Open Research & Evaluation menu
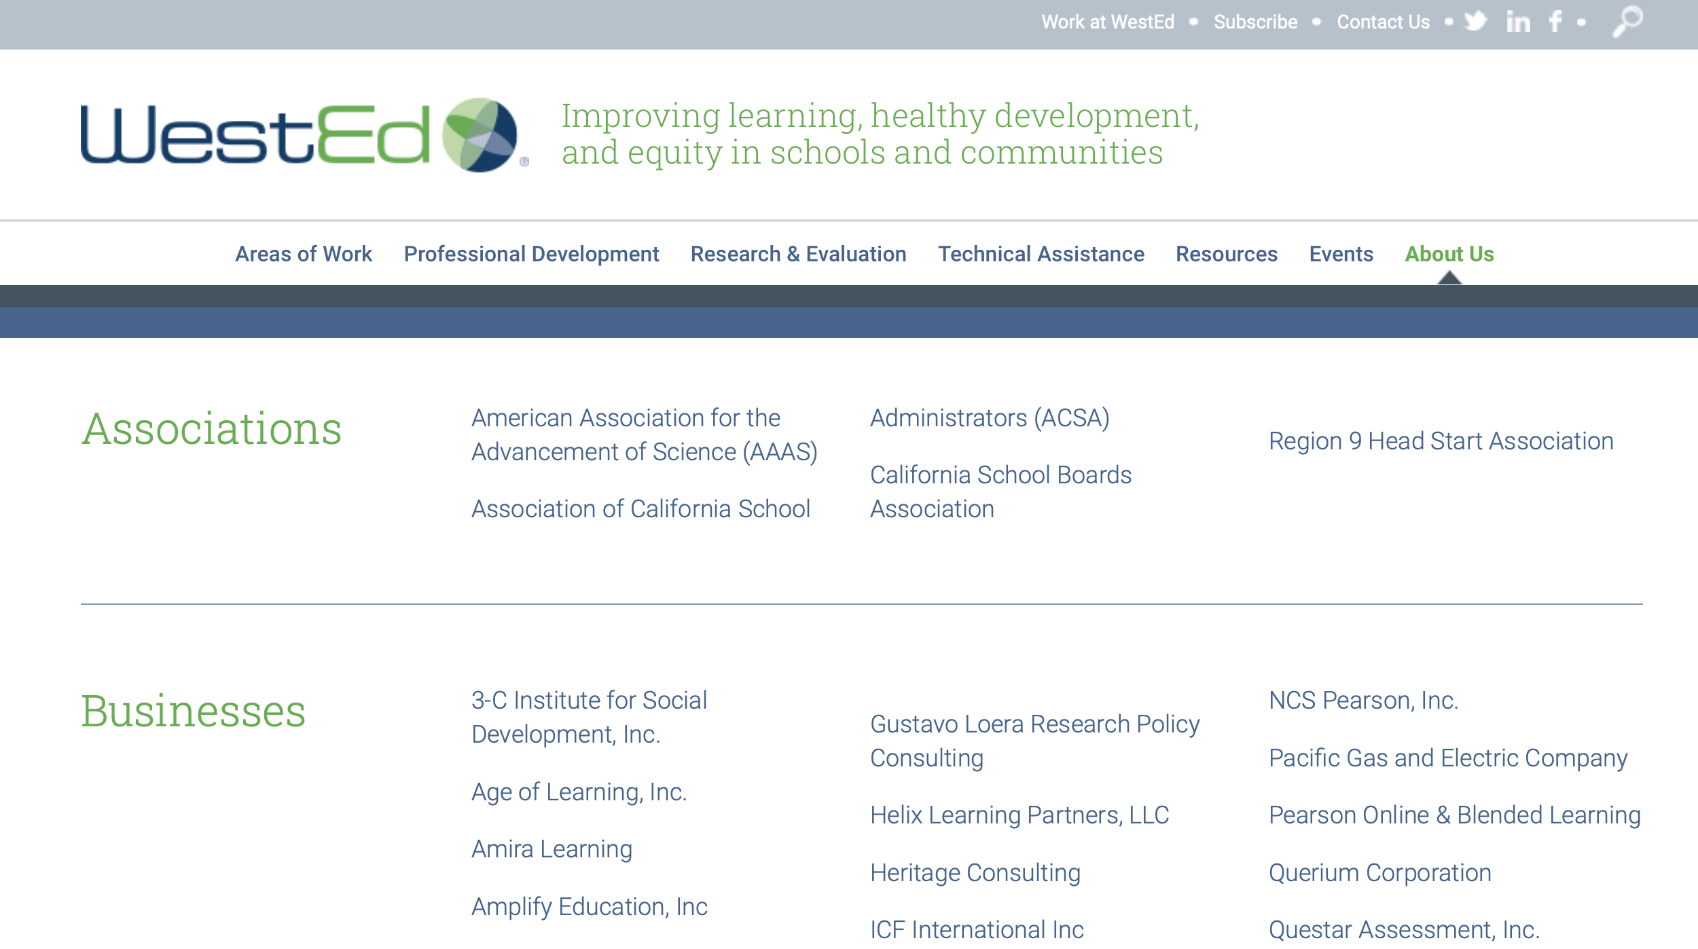 [798, 254]
